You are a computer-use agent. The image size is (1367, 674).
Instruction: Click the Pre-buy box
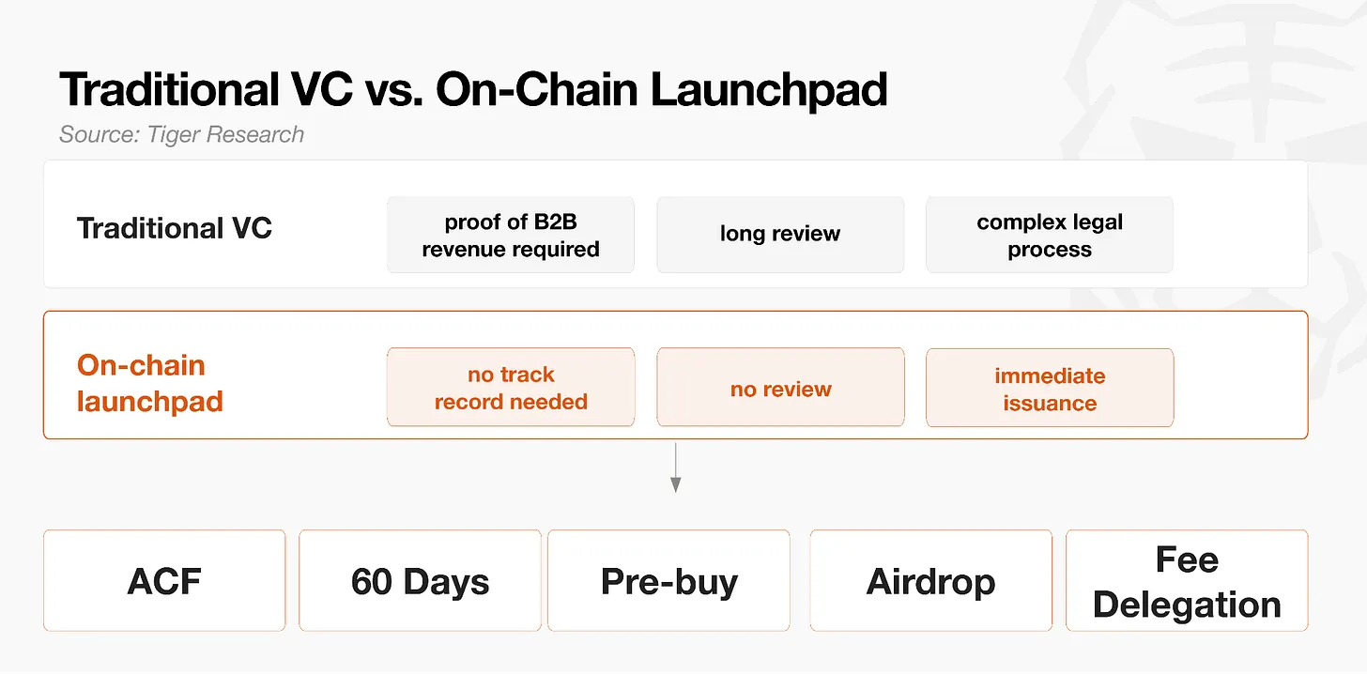click(668, 580)
